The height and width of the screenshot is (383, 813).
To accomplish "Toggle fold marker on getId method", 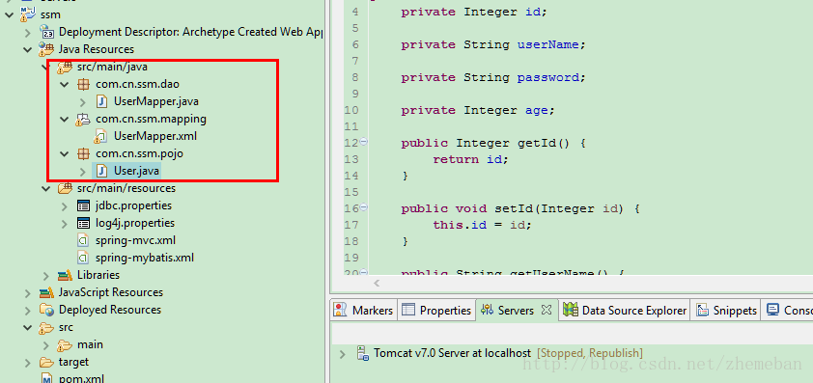I will pos(363,142).
